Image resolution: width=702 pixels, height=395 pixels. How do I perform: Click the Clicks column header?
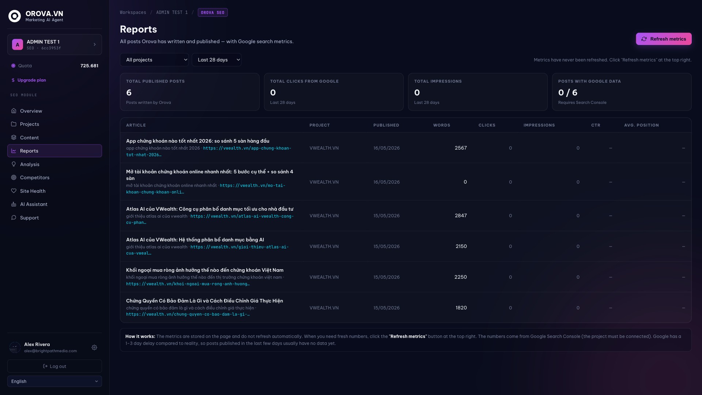point(487,125)
